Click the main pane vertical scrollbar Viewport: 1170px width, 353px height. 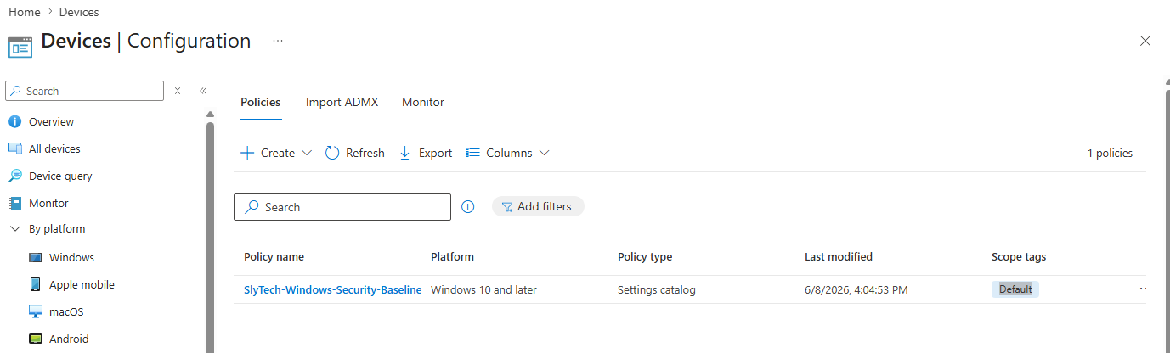1167,221
